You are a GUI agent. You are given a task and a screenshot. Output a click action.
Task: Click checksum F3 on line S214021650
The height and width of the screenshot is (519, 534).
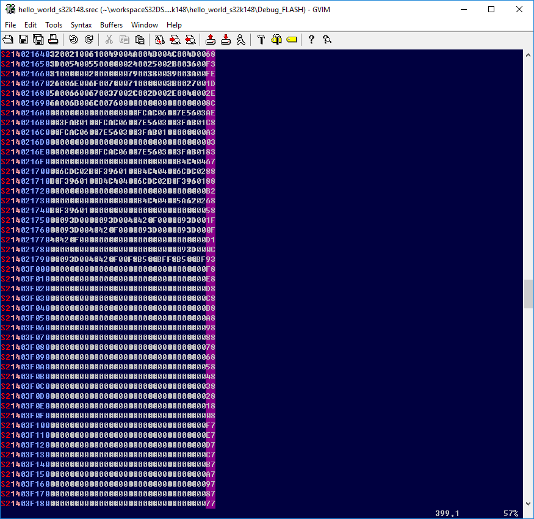coord(211,64)
